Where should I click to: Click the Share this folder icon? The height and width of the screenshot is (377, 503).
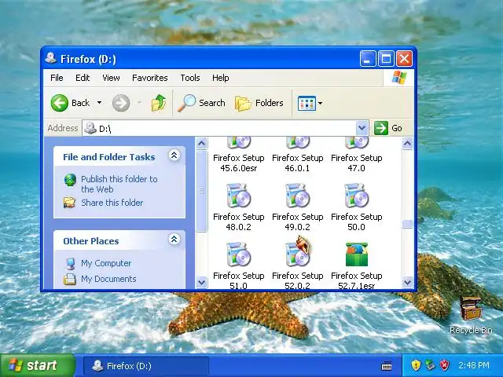pyautogui.click(x=69, y=203)
